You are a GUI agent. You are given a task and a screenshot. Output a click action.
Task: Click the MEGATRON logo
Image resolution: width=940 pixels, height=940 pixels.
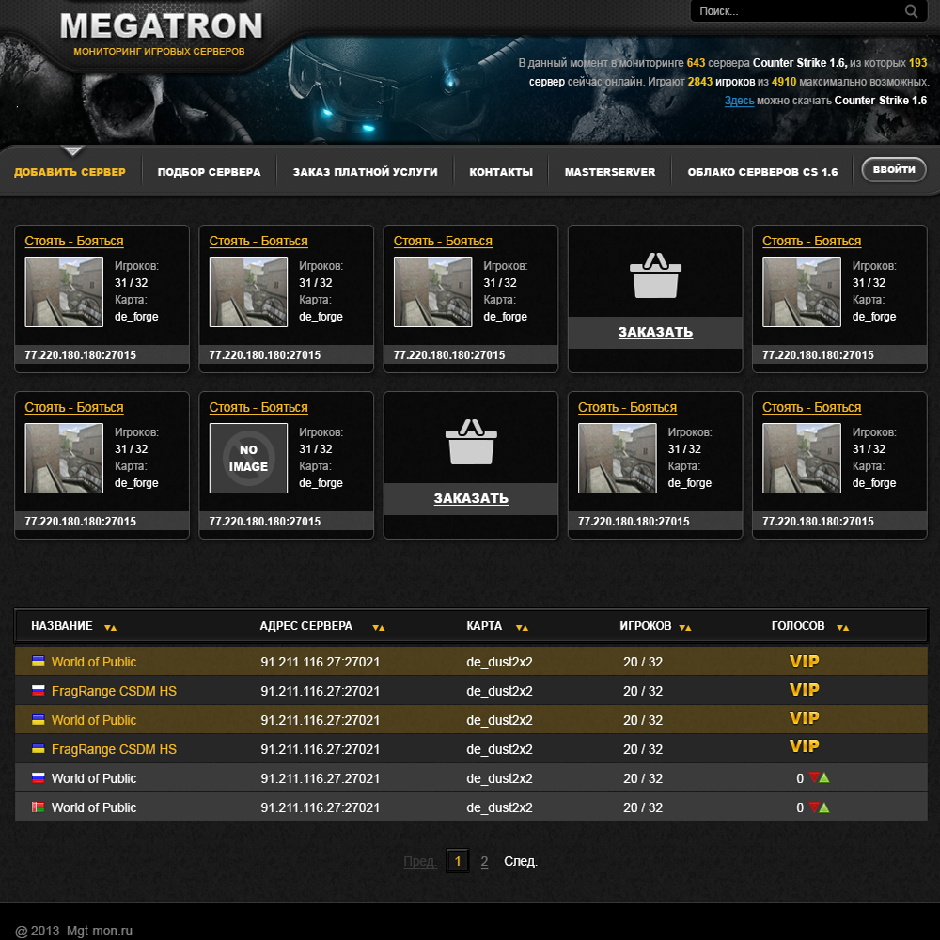tap(162, 26)
